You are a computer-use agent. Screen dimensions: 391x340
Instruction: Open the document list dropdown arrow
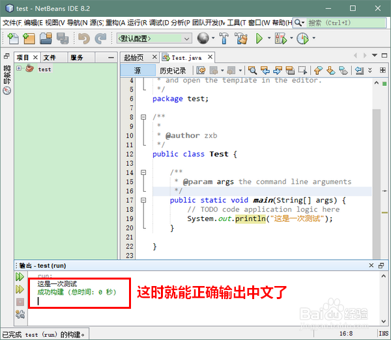tap(375, 55)
